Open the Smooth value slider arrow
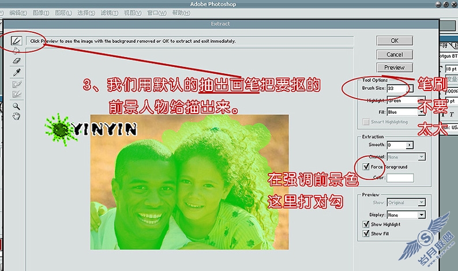 (410, 145)
